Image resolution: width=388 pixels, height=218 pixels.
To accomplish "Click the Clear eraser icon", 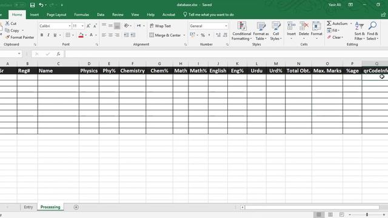I will pyautogui.click(x=329, y=38).
